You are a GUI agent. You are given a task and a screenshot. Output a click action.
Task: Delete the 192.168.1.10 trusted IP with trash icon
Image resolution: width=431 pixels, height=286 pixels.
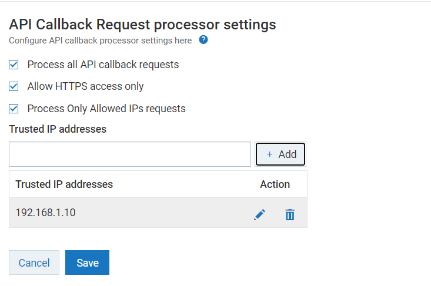[289, 215]
